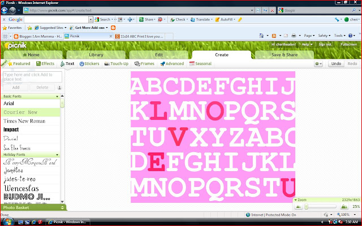Open the Tools menu dropdown
The height and width of the screenshot is (226, 362).
pyautogui.click(x=339, y=36)
